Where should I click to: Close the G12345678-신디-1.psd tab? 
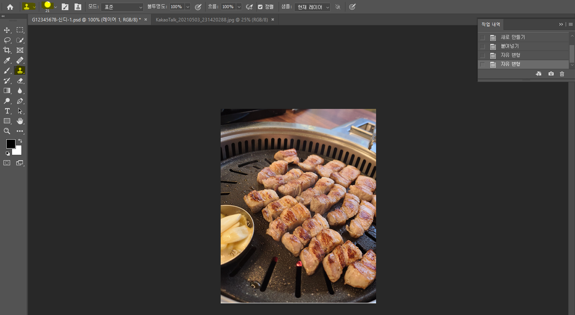coord(146,19)
